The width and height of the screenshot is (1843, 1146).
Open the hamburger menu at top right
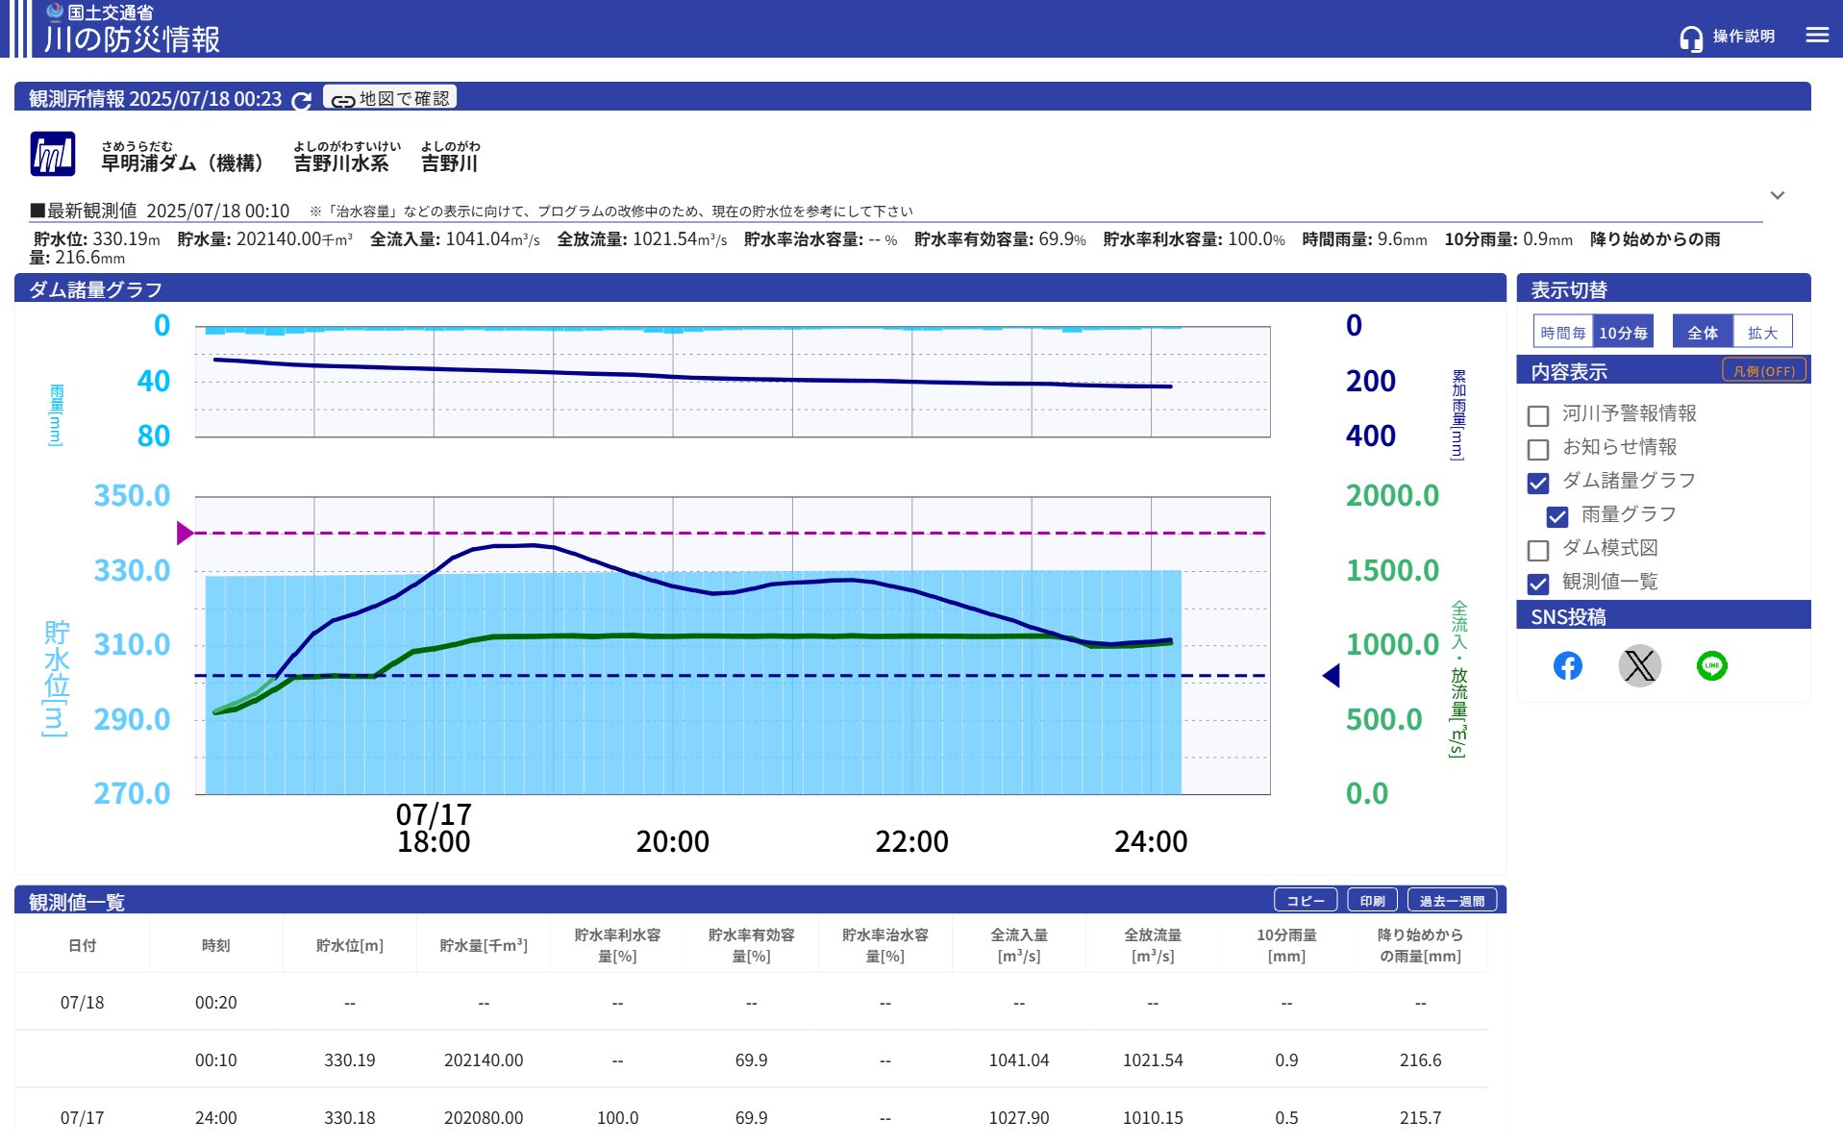(1817, 36)
